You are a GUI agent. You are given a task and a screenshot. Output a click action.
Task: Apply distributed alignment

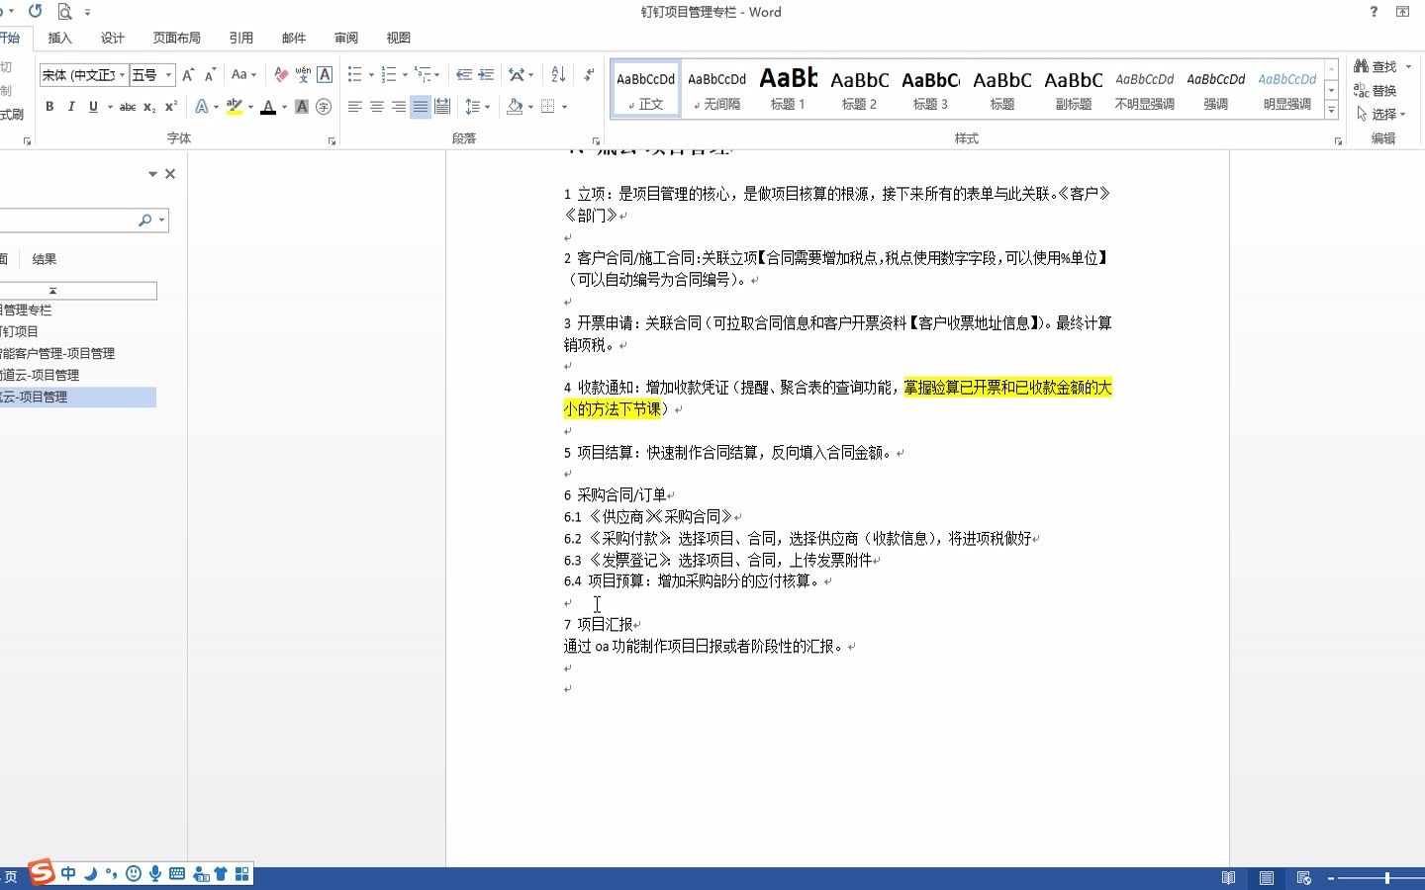pyautogui.click(x=442, y=107)
